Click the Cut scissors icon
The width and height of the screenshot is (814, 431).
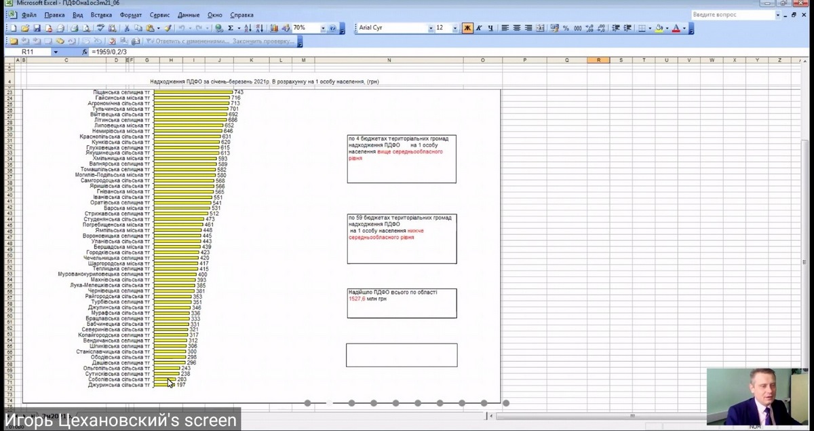click(x=126, y=28)
